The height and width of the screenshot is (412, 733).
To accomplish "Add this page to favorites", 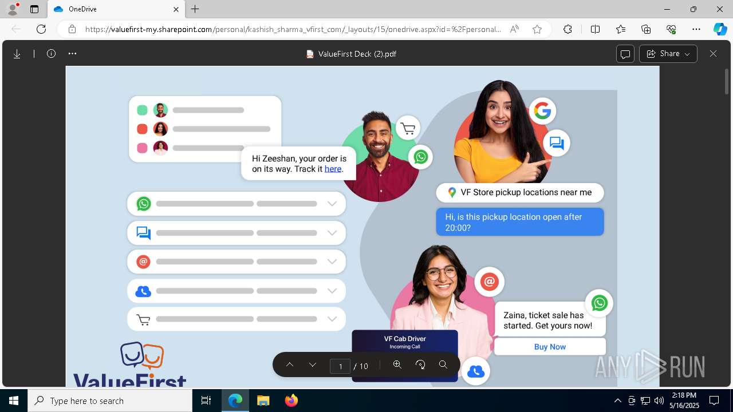I will (537, 29).
